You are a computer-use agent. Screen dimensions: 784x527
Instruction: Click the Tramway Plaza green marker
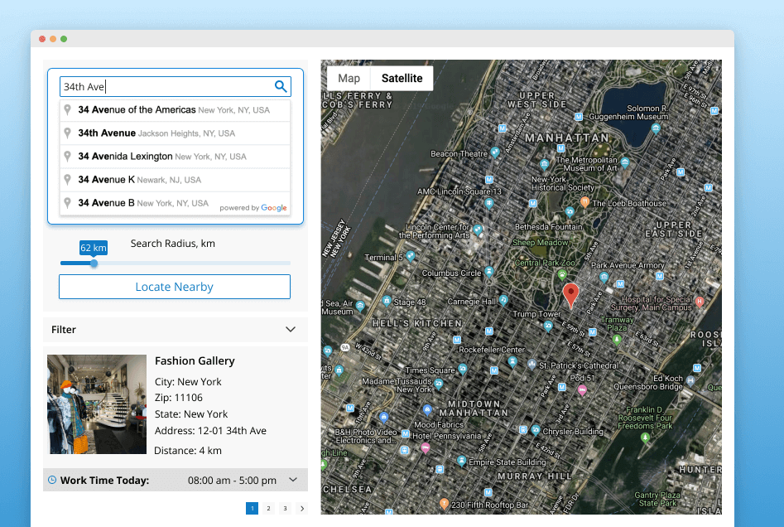point(617,340)
